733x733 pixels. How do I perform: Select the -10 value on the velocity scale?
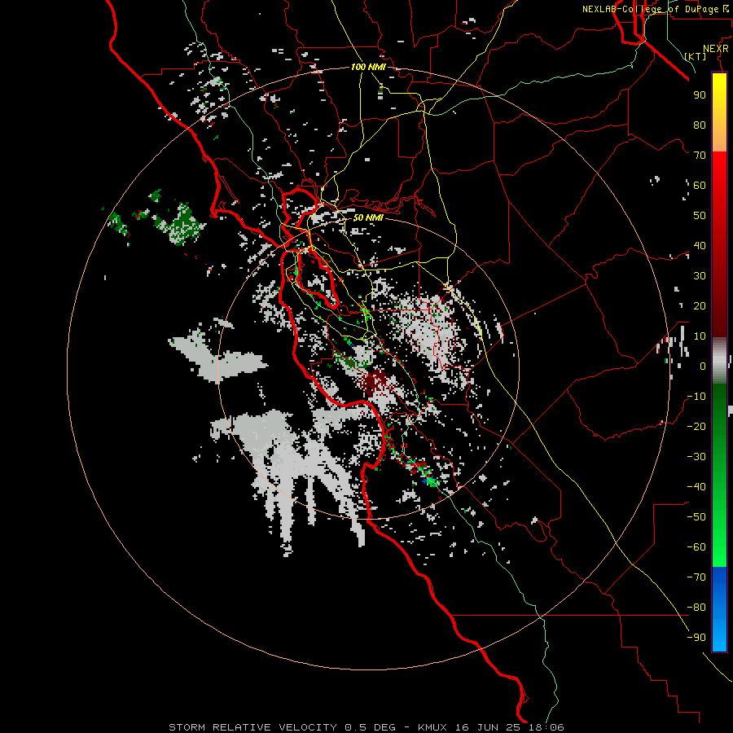pos(696,397)
